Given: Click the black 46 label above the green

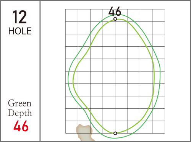Looking at the screenshot, I should pyautogui.click(x=115, y=11).
